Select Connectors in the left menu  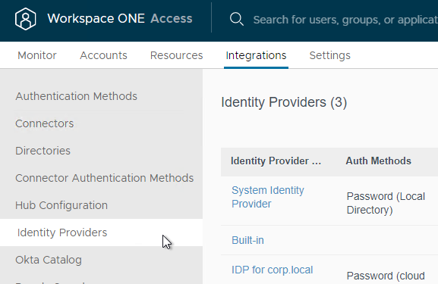point(45,123)
